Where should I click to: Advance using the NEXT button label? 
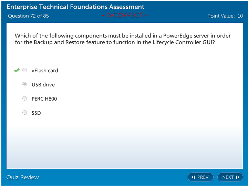pyautogui.click(x=228, y=177)
